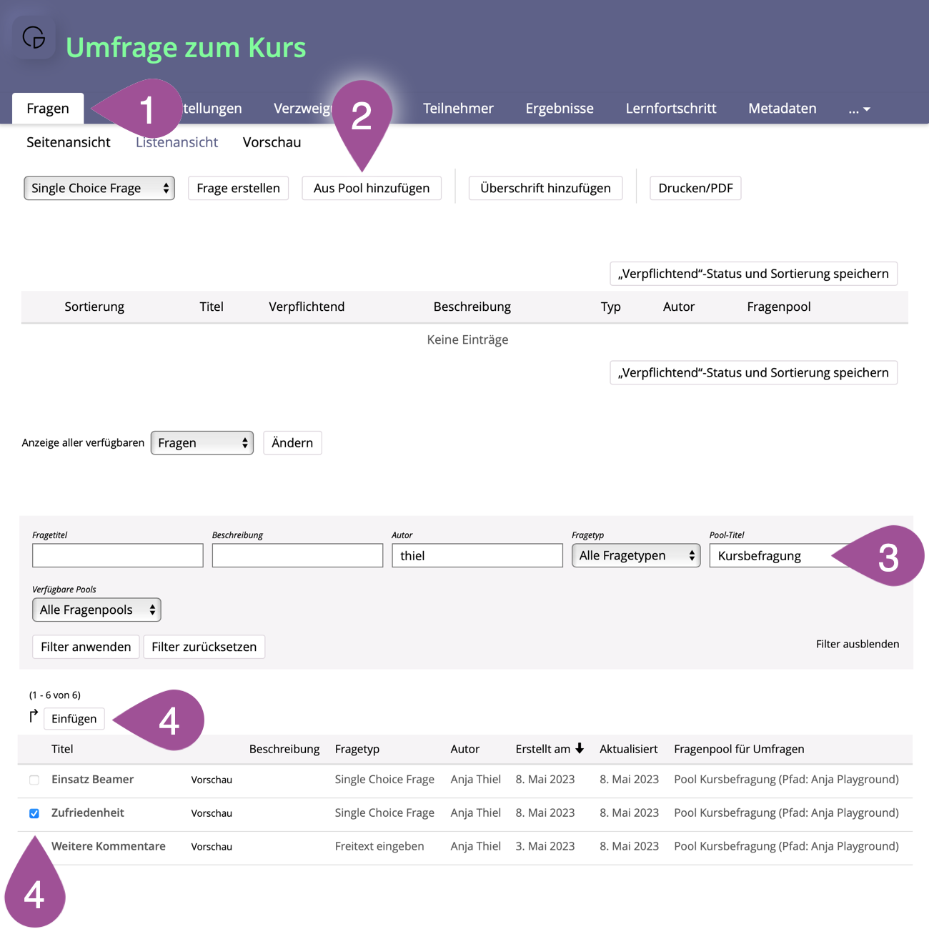The height and width of the screenshot is (929, 929).
Task: Click Filter ausblenden link
Action: (x=858, y=644)
